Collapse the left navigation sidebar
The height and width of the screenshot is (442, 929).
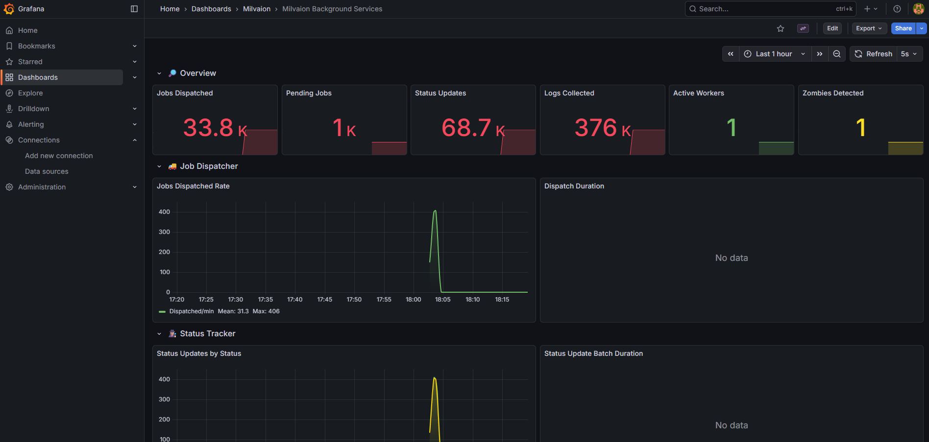134,8
